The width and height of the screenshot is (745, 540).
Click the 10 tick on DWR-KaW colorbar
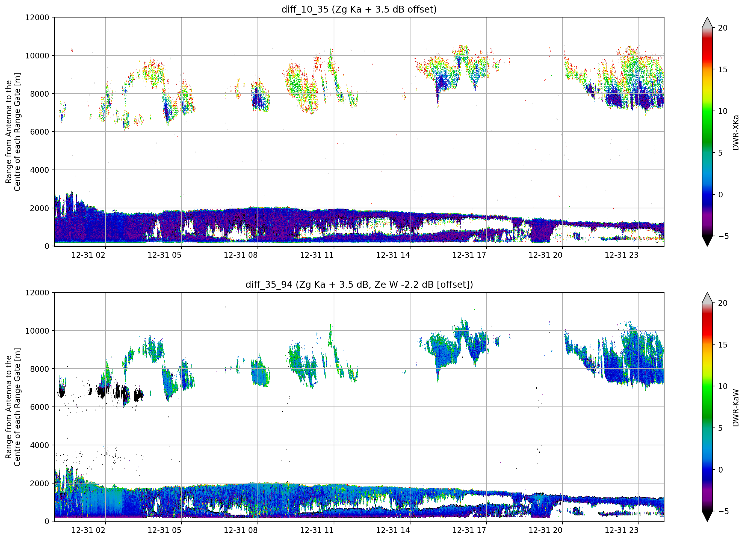coord(723,386)
